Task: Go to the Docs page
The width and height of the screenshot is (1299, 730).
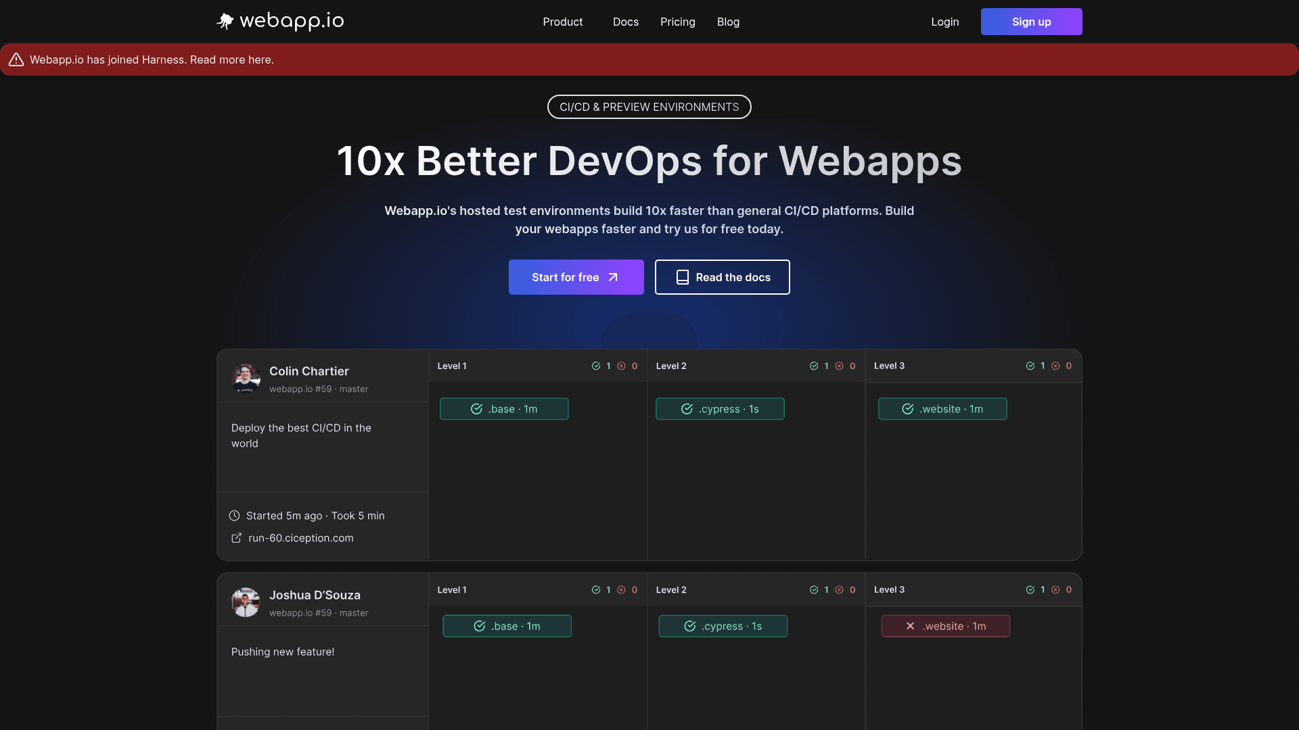Action: tap(625, 22)
